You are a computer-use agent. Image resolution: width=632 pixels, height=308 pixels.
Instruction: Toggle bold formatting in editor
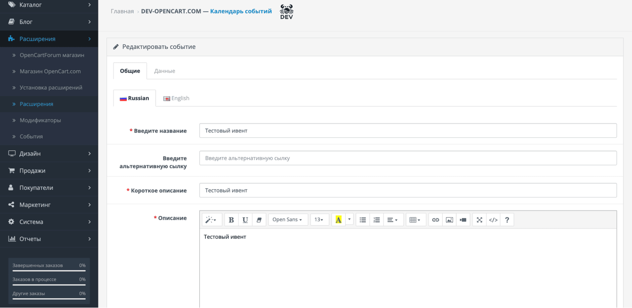coord(231,220)
